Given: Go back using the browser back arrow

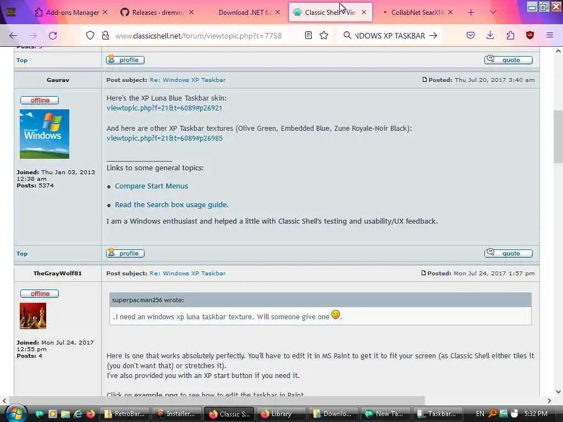Looking at the screenshot, I should tap(13, 36).
